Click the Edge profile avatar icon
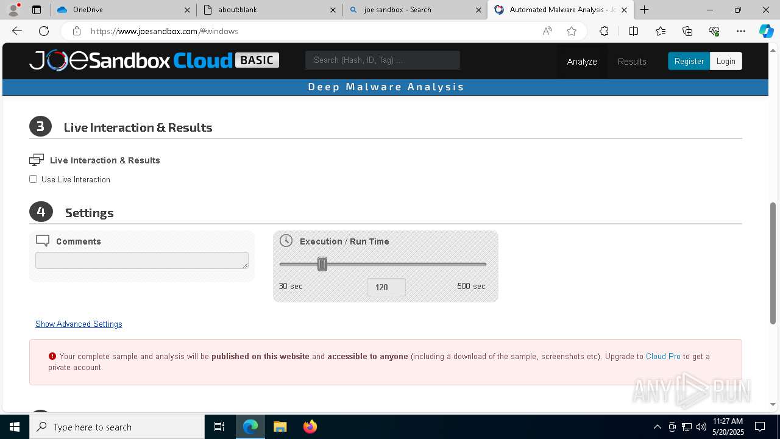 [x=13, y=10]
